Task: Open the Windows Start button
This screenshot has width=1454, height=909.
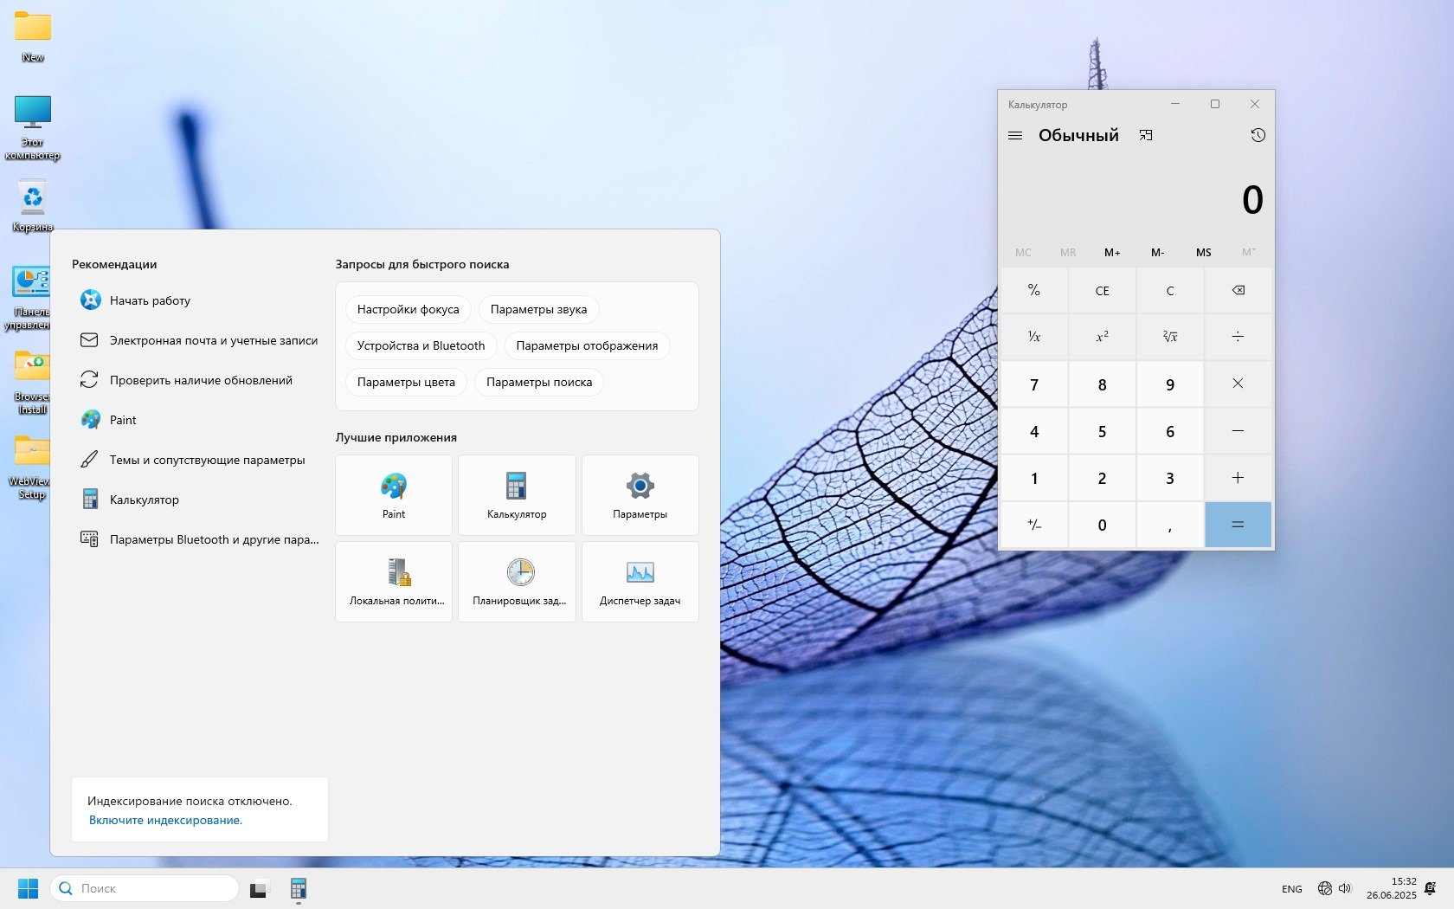Action: [x=28, y=888]
